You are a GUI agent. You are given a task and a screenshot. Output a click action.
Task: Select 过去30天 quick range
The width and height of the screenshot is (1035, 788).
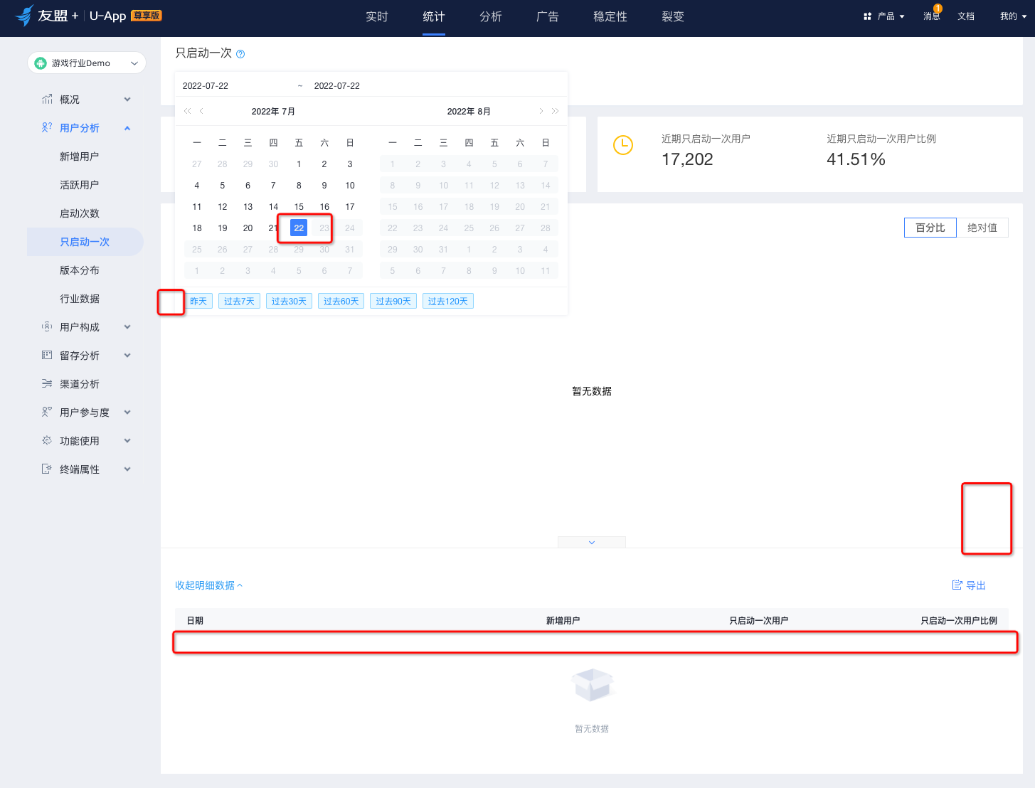coord(289,302)
